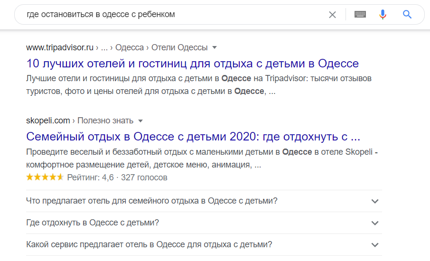Expand chevron for Что предлагает отель question
The height and width of the screenshot is (261, 430).
tap(375, 201)
